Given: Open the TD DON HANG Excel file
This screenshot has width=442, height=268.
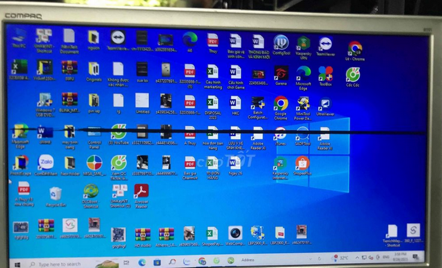Looking at the screenshot, I should point(213,168).
